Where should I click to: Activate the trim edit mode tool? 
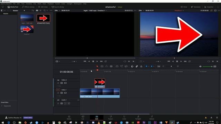pos(102,66)
